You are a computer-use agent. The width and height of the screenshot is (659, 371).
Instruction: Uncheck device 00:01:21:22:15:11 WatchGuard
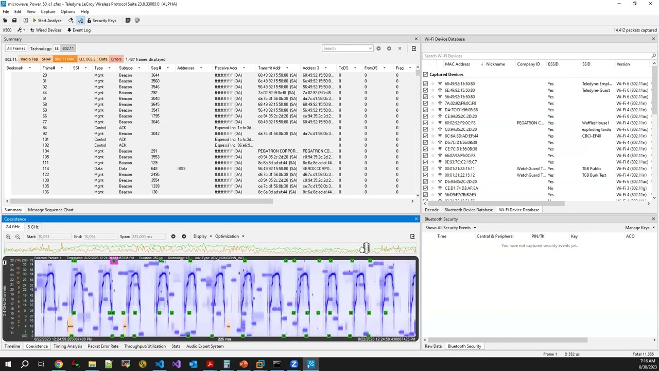[x=425, y=168]
